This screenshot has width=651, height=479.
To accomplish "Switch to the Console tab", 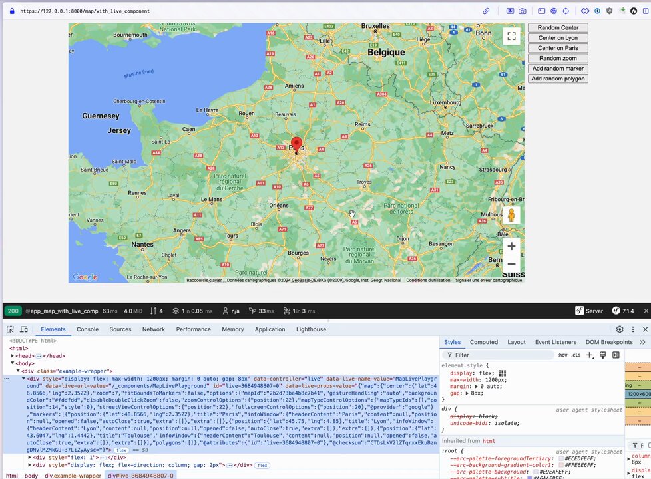I will click(88, 329).
